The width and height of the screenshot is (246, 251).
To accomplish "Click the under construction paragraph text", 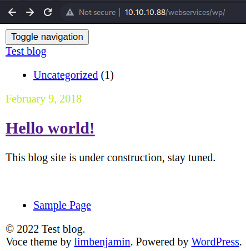I will point(111,157).
